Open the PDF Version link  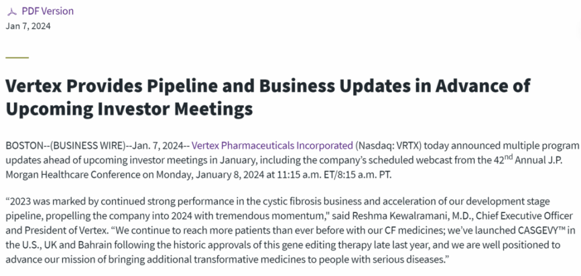(x=47, y=11)
